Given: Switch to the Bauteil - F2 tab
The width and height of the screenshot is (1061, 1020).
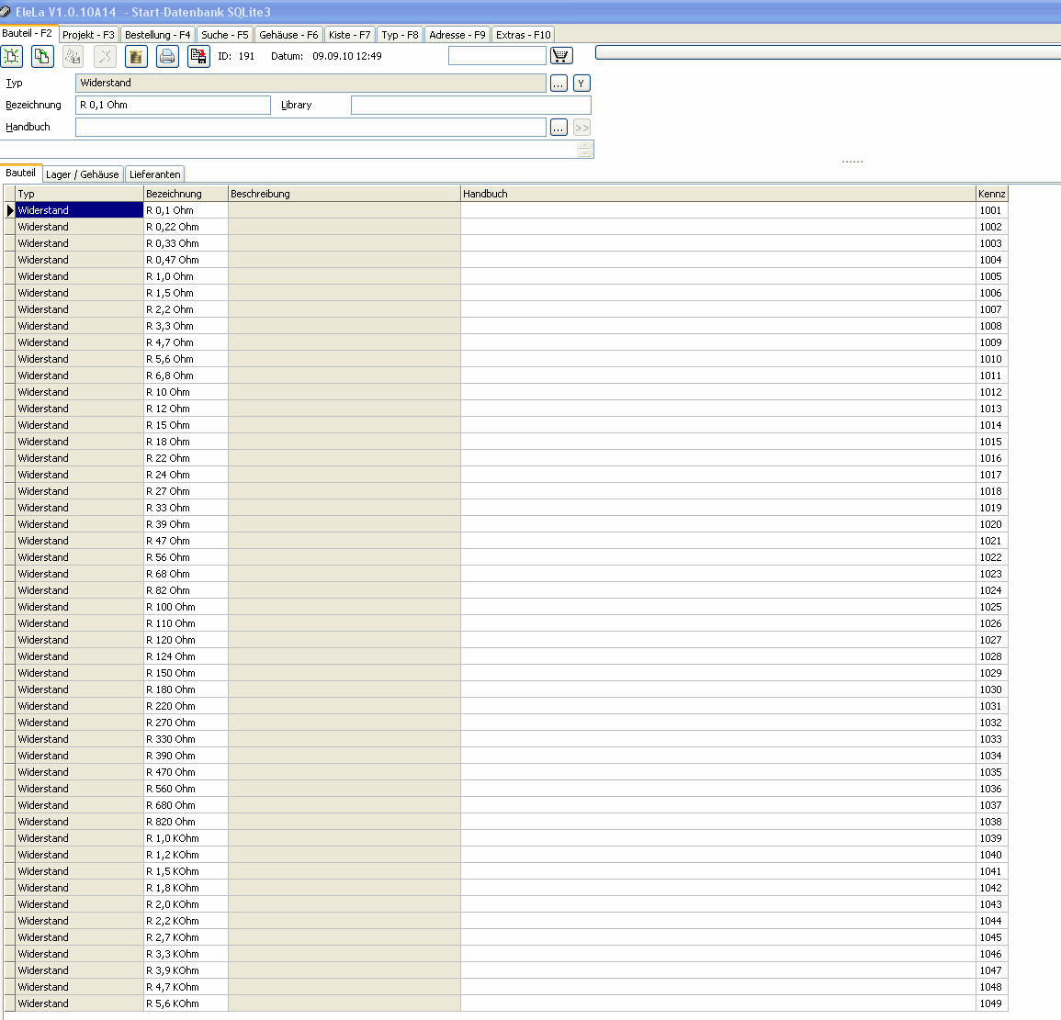Looking at the screenshot, I should tap(27, 33).
